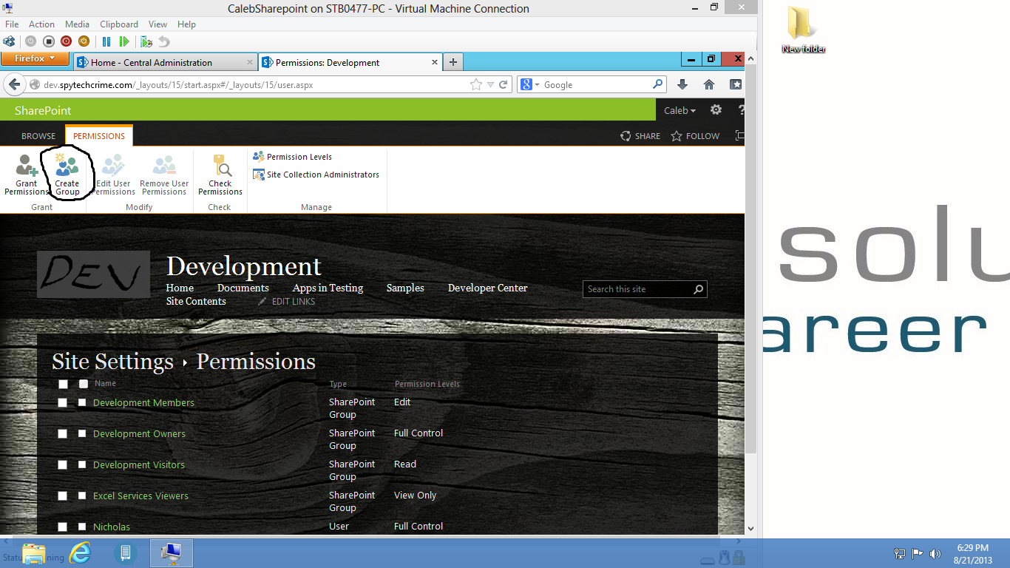Open the Action menu

41,24
